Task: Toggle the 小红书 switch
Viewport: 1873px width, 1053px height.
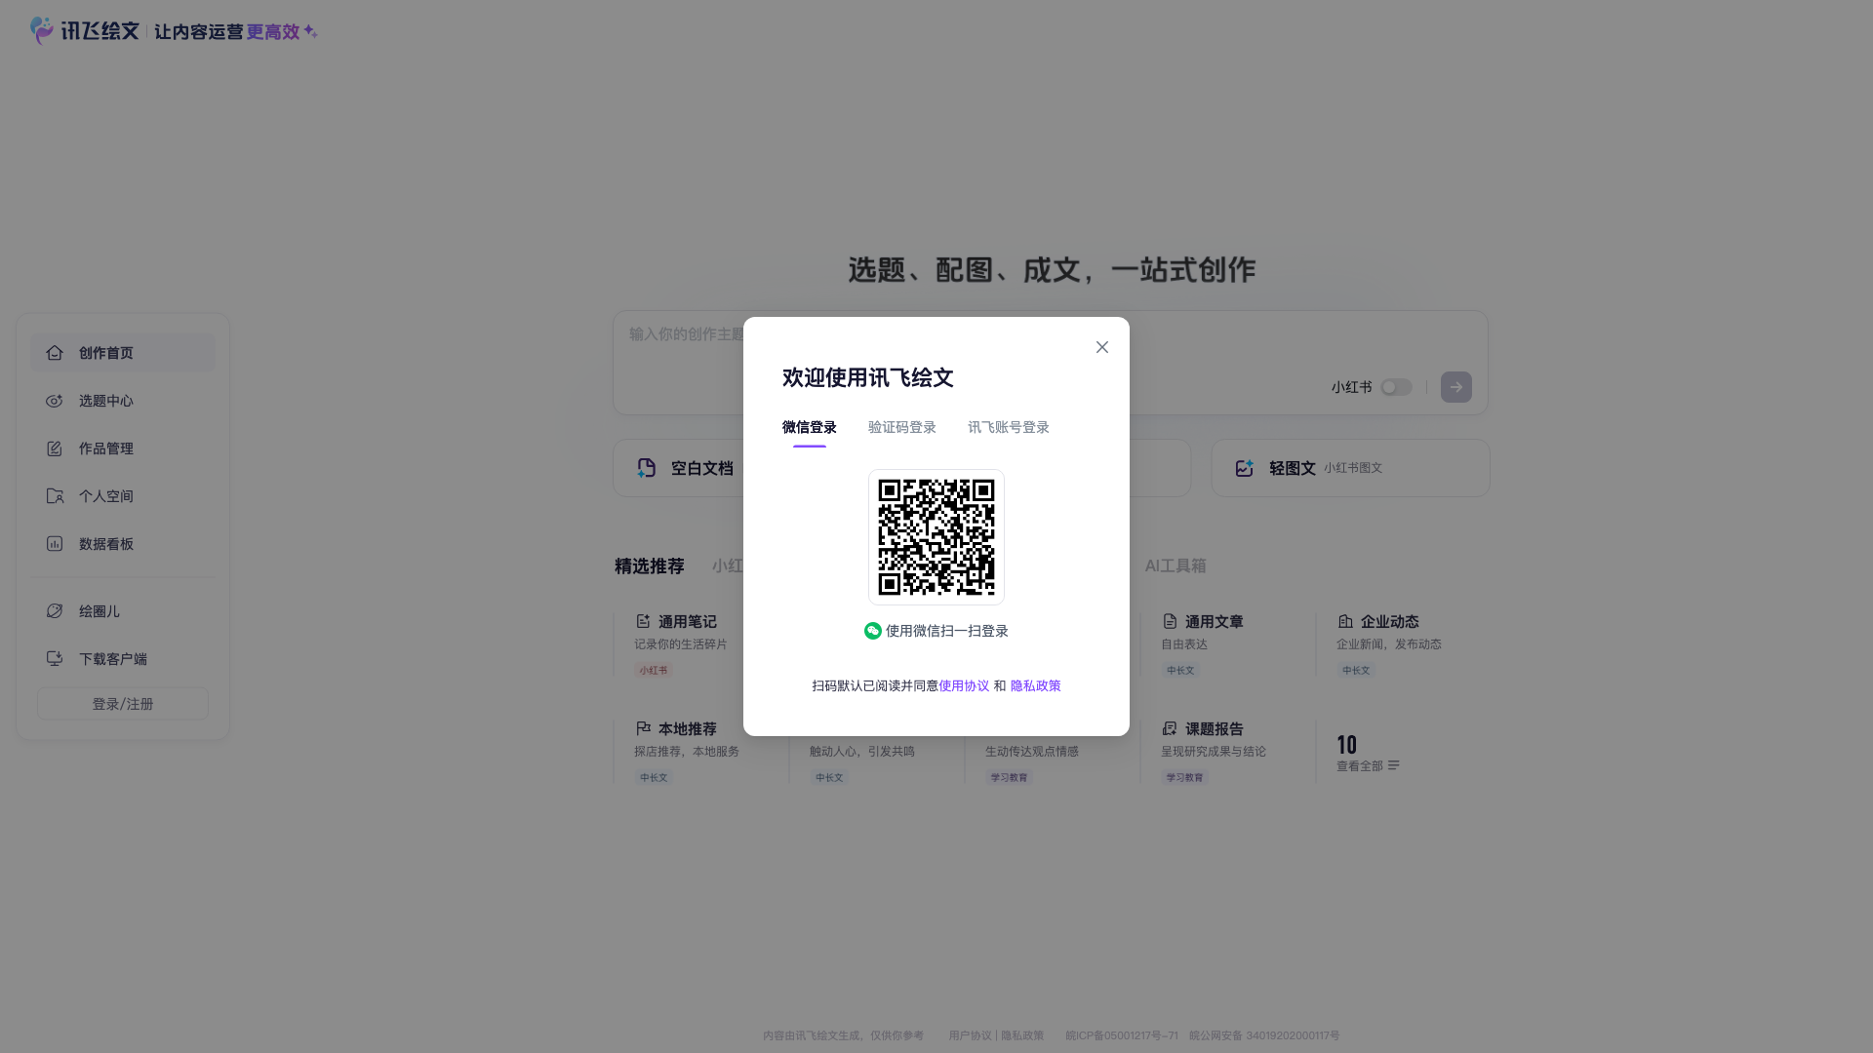Action: point(1396,387)
